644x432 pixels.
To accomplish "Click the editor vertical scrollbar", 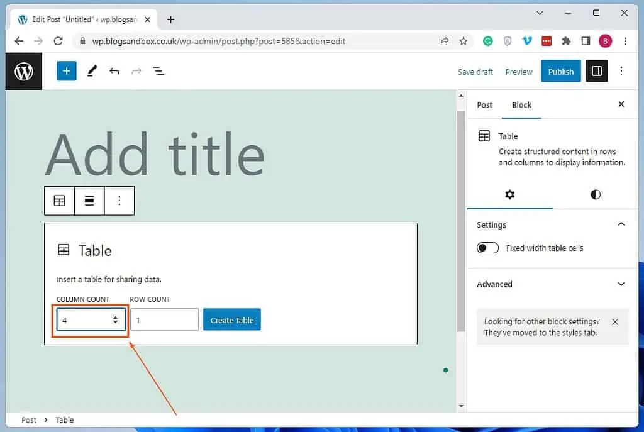I will [x=461, y=221].
